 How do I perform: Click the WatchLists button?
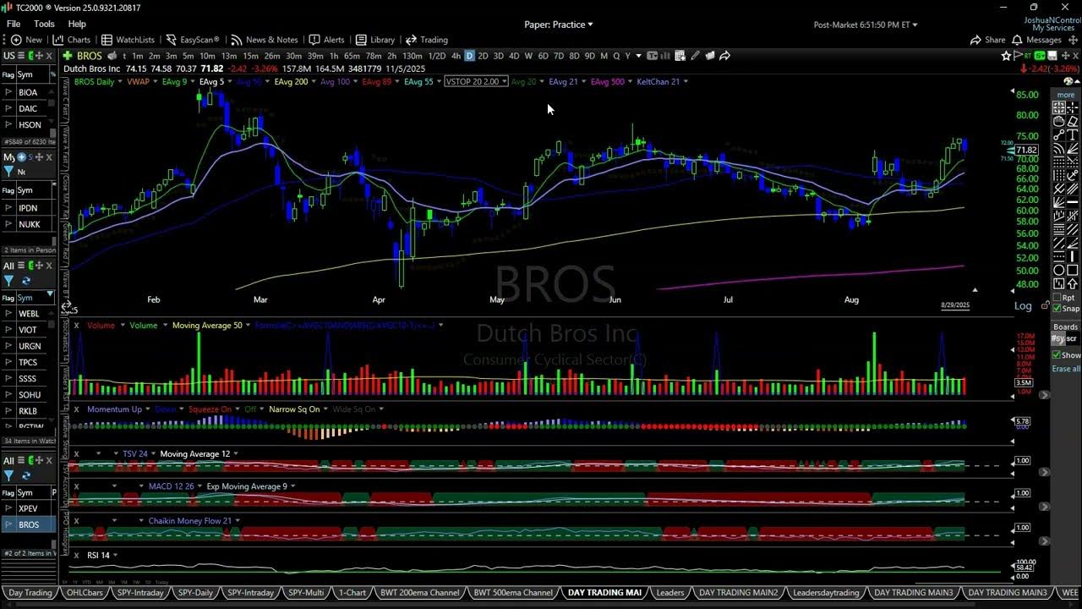tap(128, 40)
